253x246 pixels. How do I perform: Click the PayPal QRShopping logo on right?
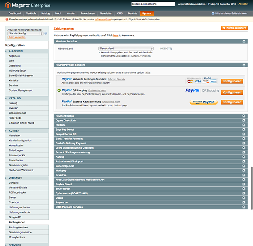(202, 91)
